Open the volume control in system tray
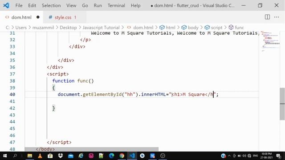Screen dimensions: 285x160 244,156
